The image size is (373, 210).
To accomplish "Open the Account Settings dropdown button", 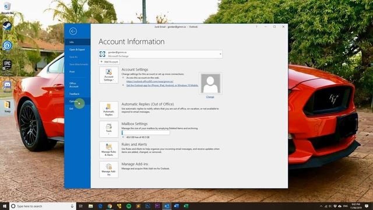I will (x=109, y=75).
